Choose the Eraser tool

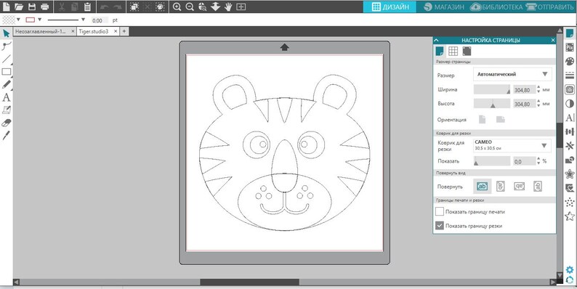pos(7,123)
